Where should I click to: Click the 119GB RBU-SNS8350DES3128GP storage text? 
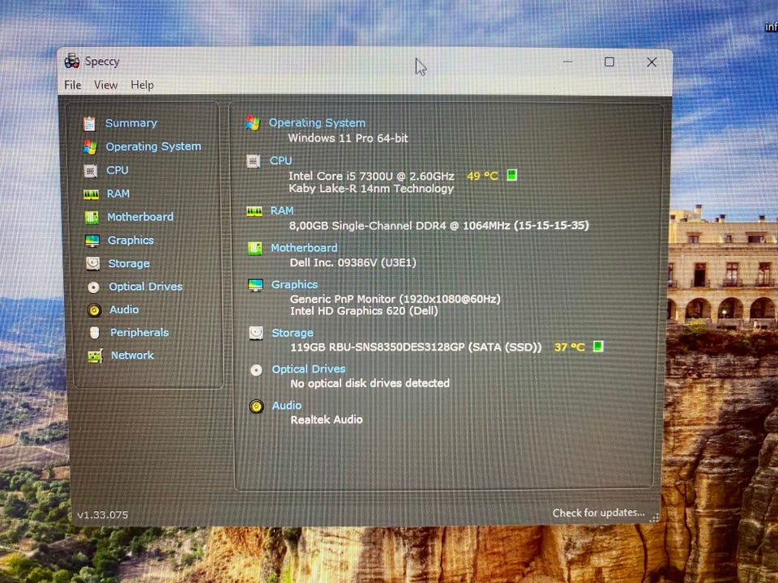[x=417, y=347]
